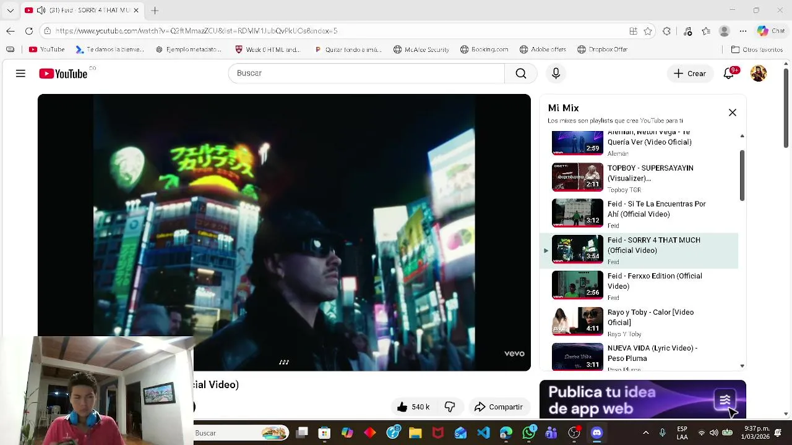
Task: Show hidden system tray icons
Action: [x=646, y=433]
